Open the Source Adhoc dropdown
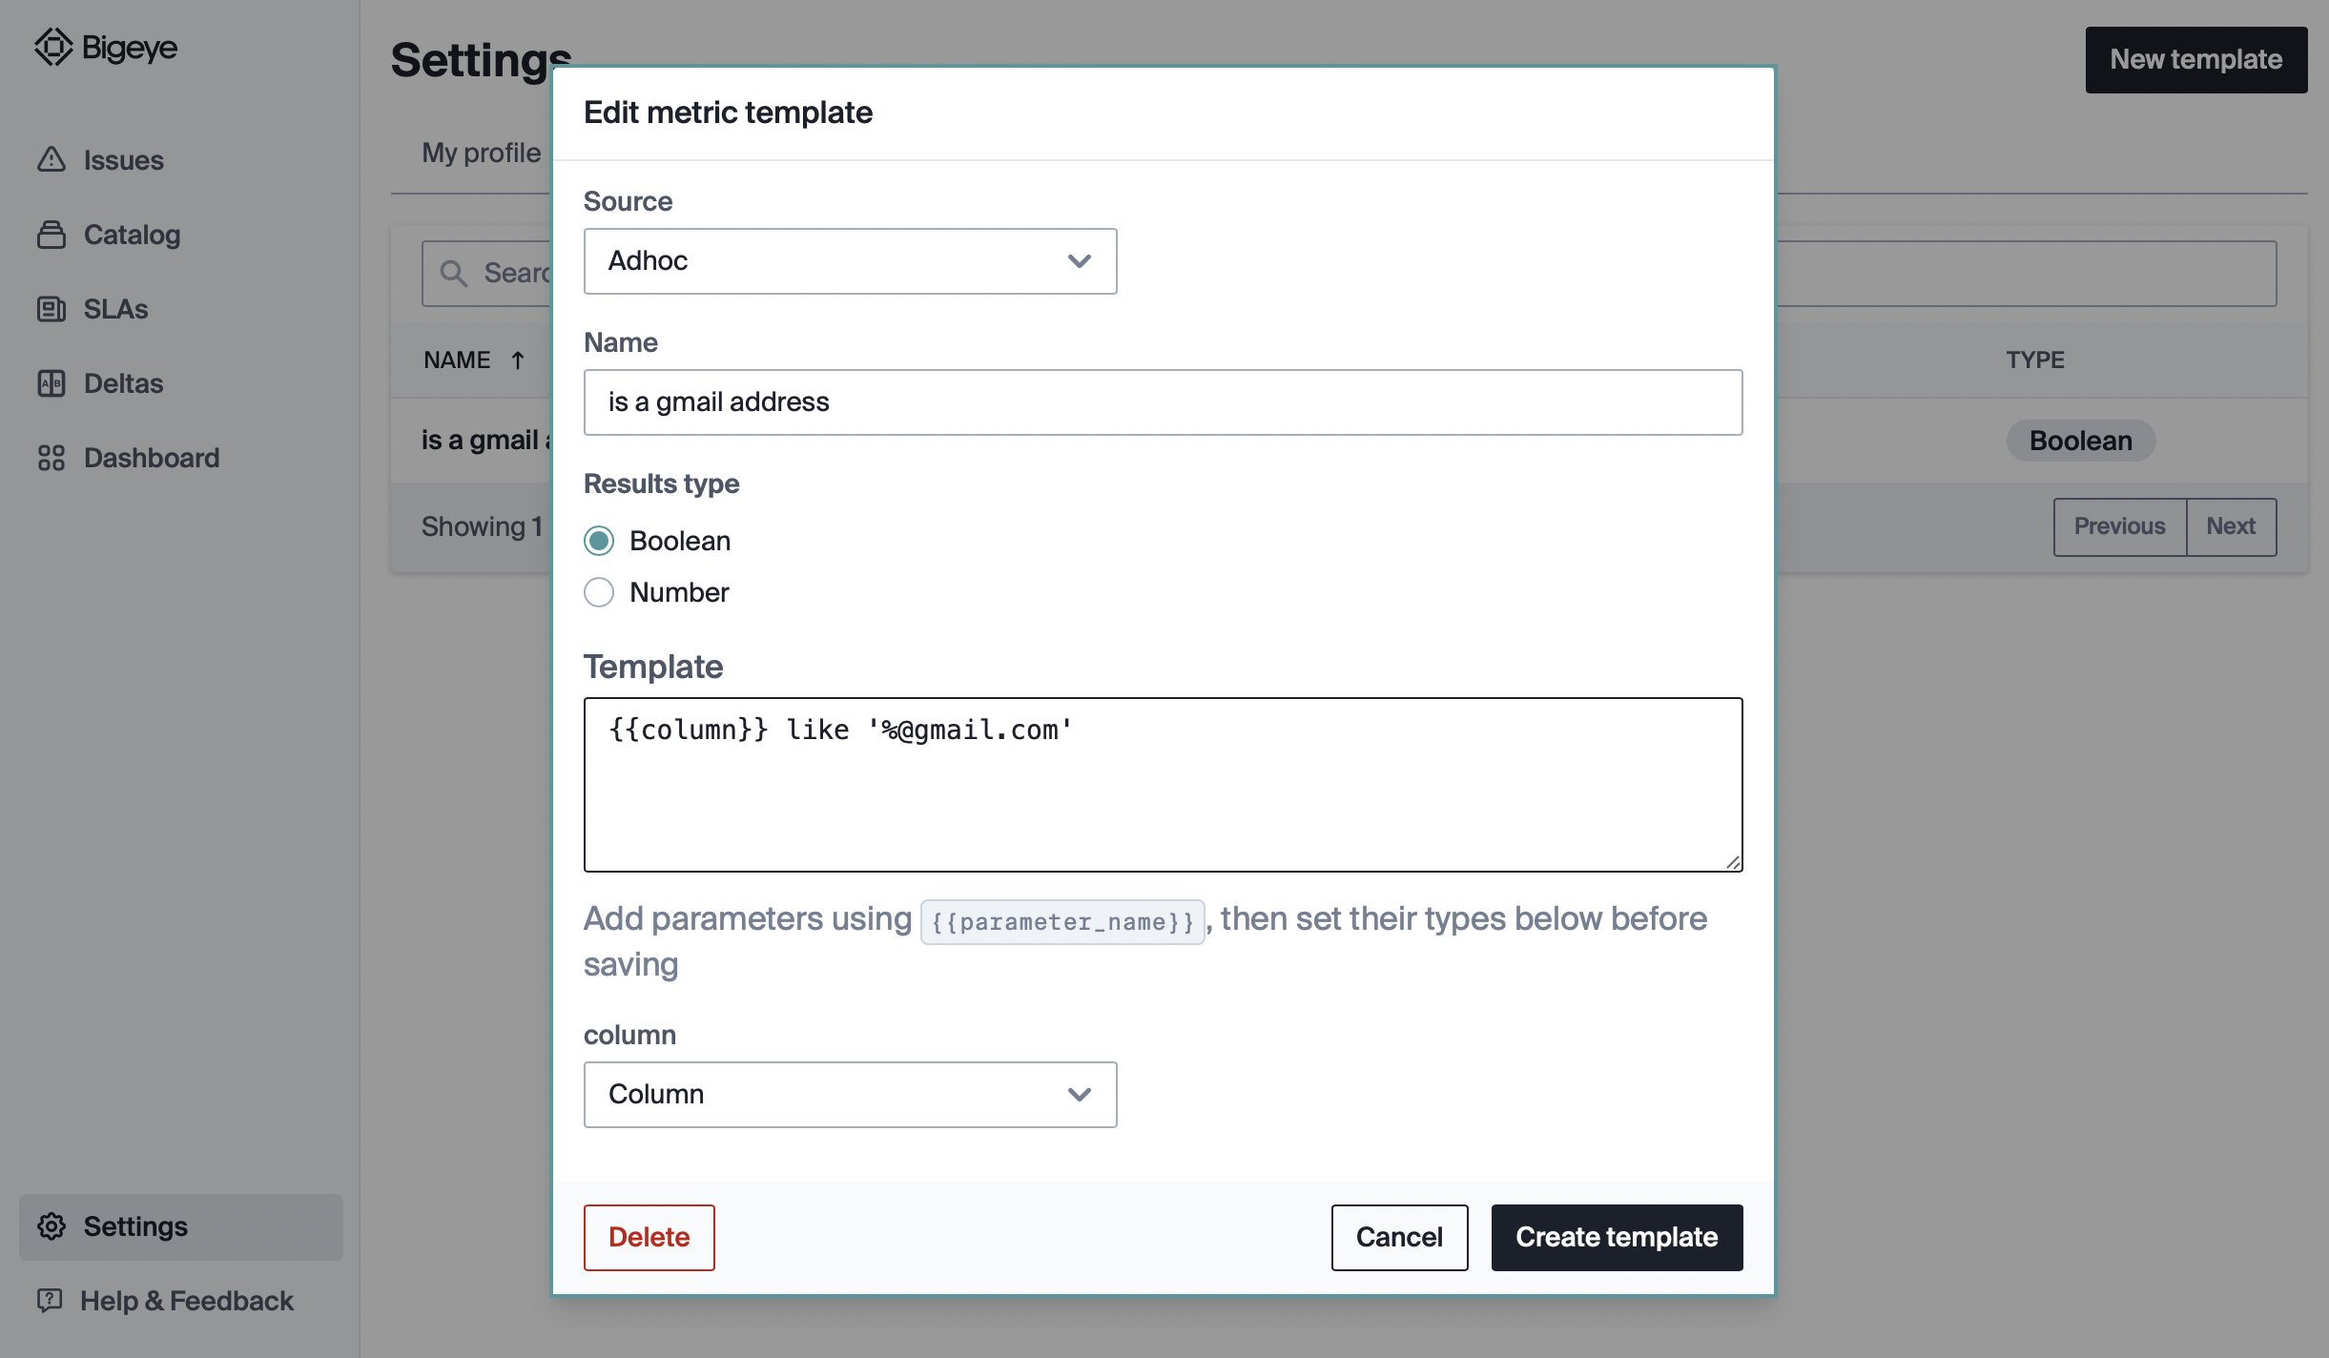Screen dimensions: 2329x1358 click(x=850, y=261)
